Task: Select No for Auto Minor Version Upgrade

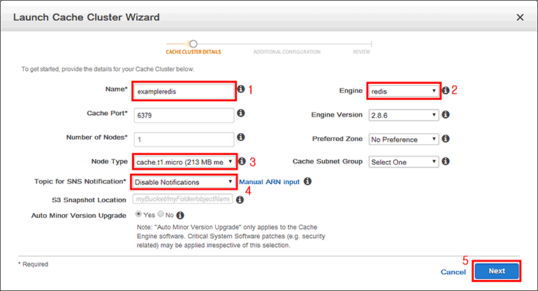Action: (160, 215)
